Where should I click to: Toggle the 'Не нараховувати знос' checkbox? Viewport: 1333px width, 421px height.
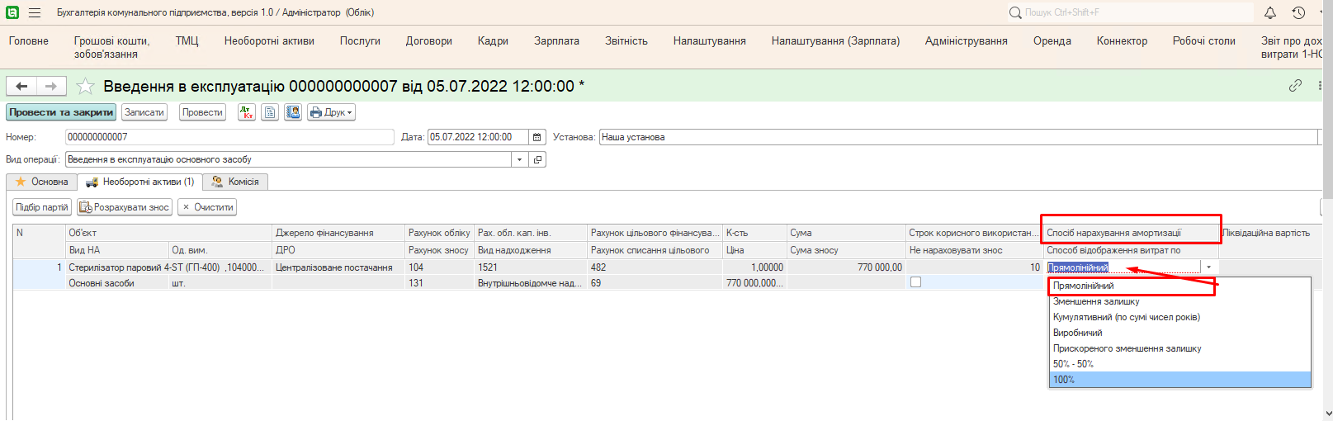click(x=915, y=282)
